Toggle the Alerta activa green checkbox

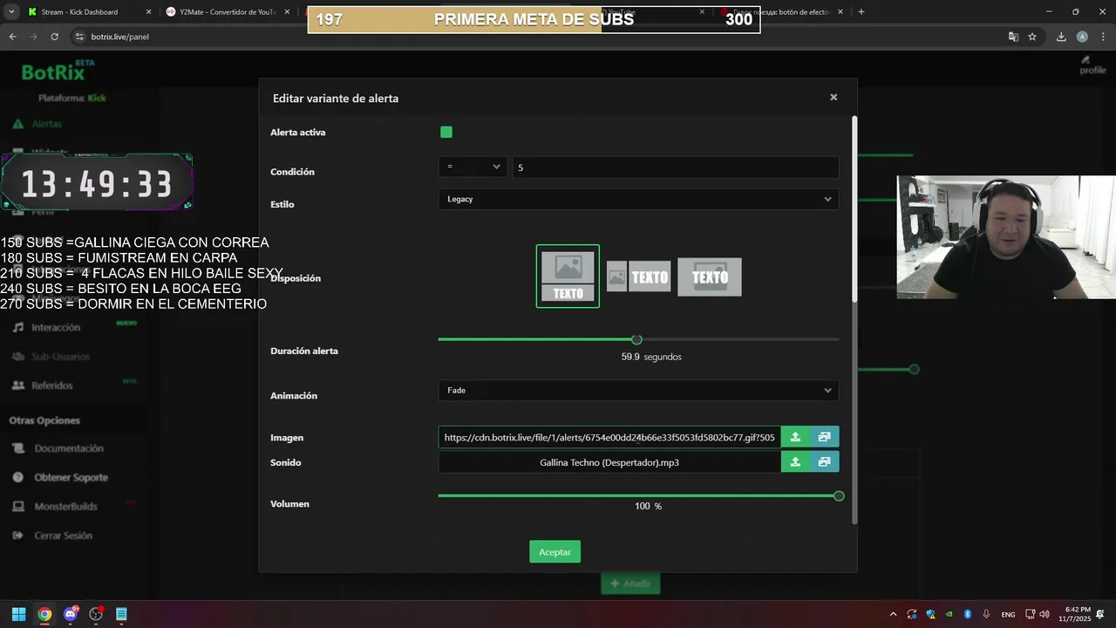446,133
